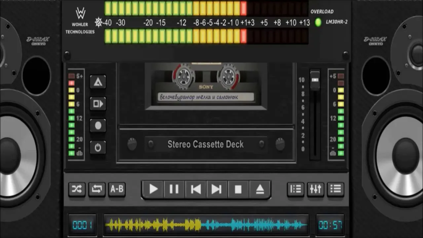Image resolution: width=423 pixels, height=238 pixels.
Task: Eject the tape using transport eject button
Action: coord(260,189)
